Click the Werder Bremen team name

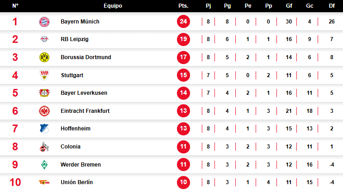tap(81, 165)
